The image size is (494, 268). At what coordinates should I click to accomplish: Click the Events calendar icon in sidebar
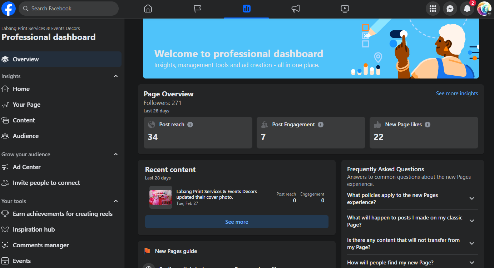point(5,261)
